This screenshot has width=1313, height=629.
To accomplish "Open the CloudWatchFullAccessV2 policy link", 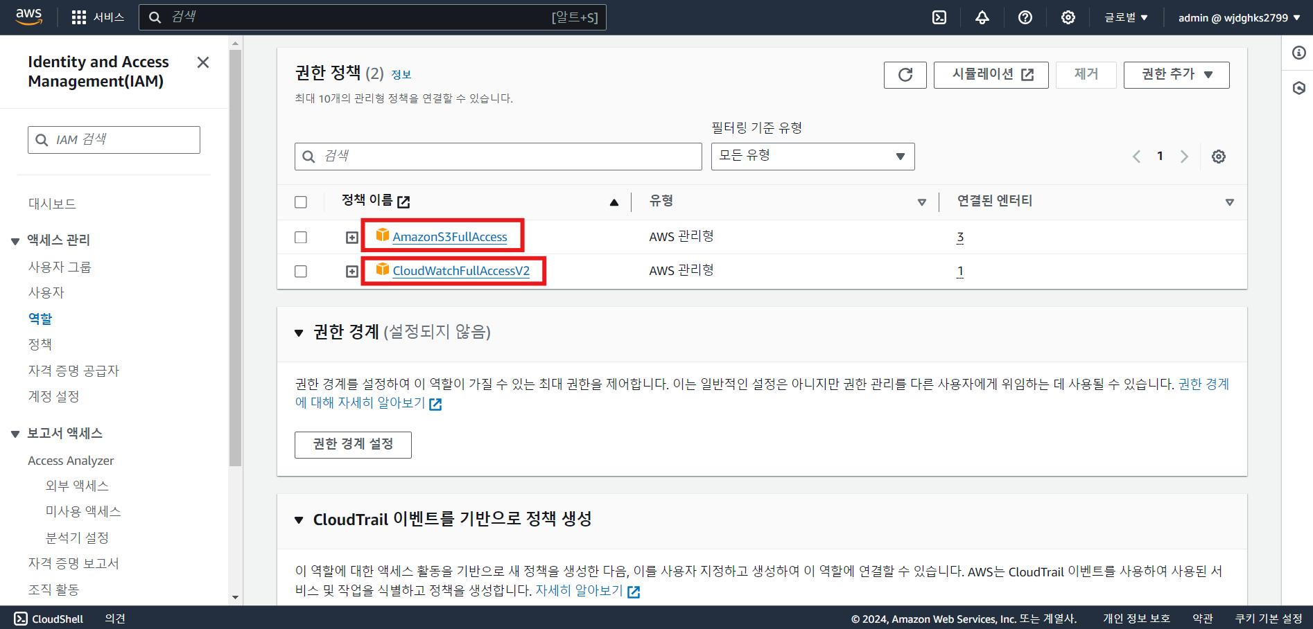I will click(461, 271).
